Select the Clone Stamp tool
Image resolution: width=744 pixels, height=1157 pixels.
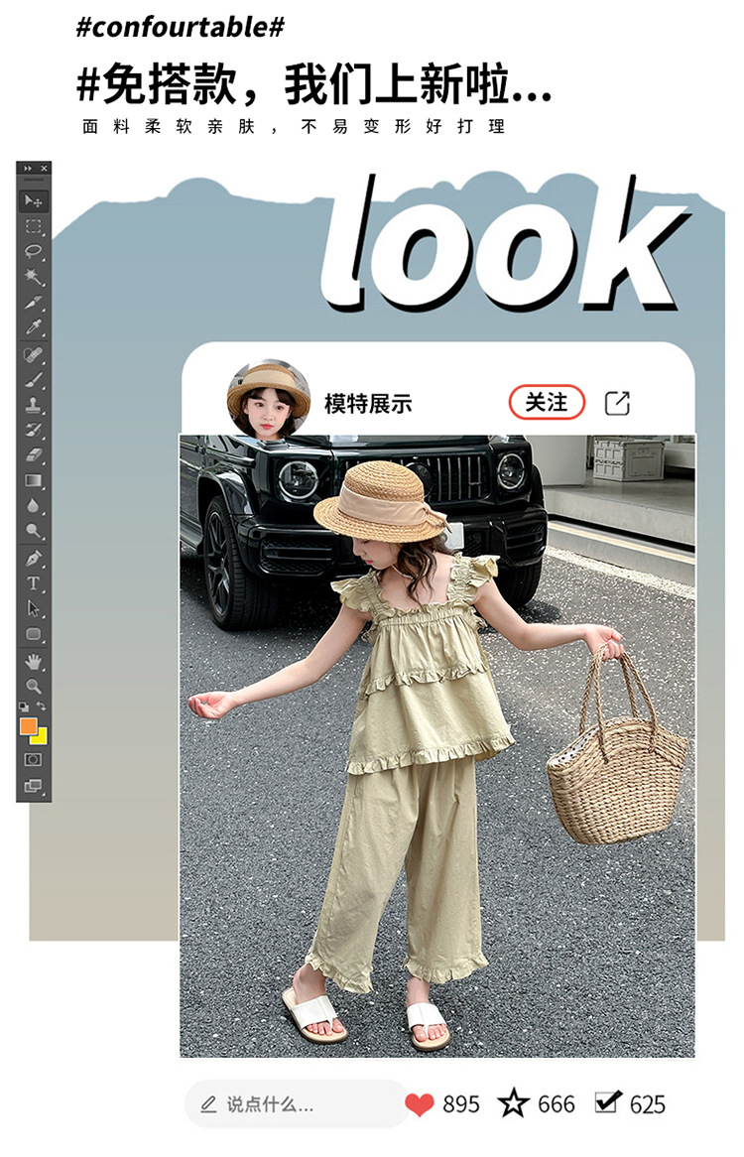click(34, 405)
